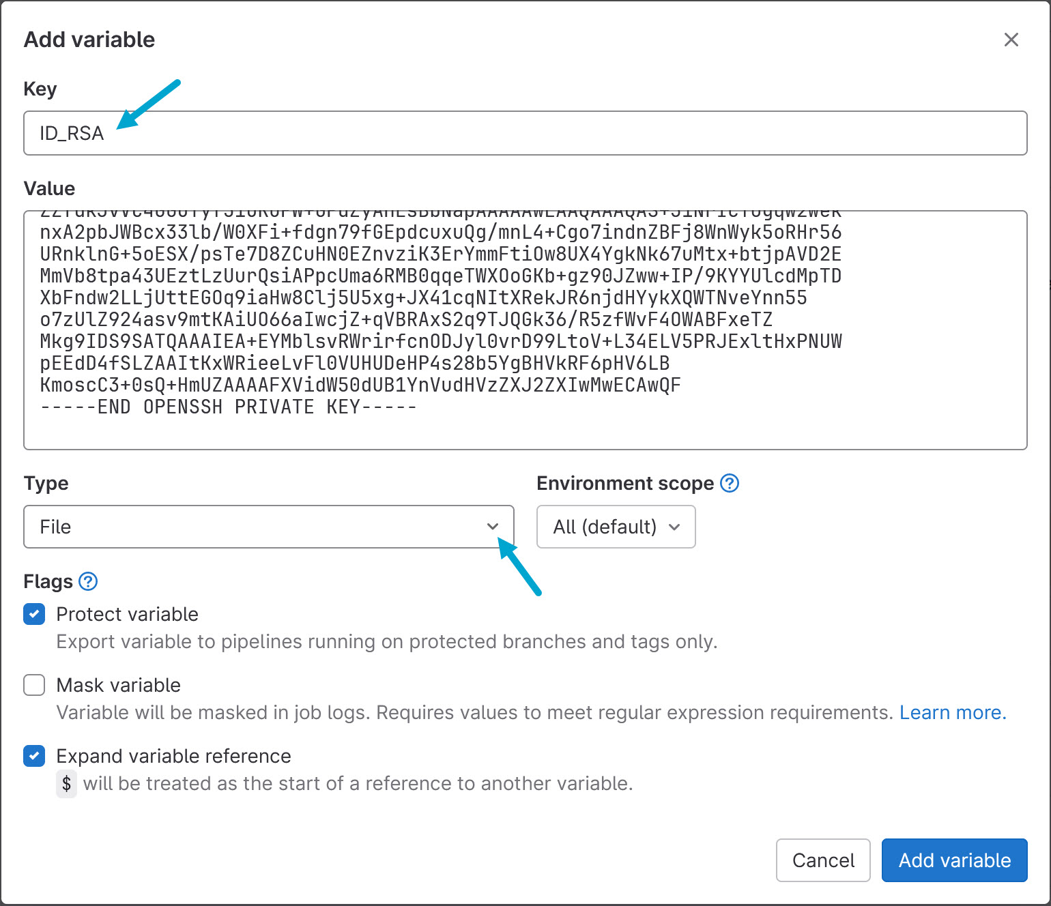The width and height of the screenshot is (1051, 906).
Task: Click the chevron arrow in Type field
Action: click(492, 527)
